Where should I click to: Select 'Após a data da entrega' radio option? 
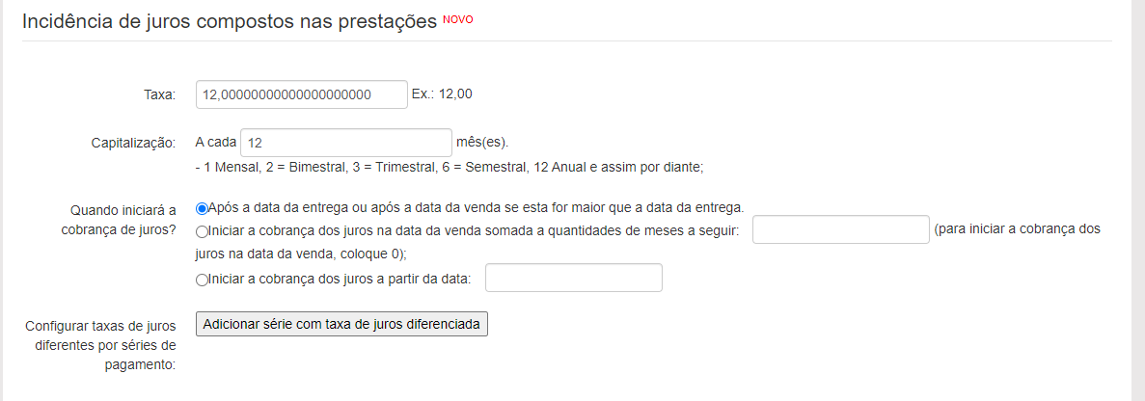pos(202,208)
